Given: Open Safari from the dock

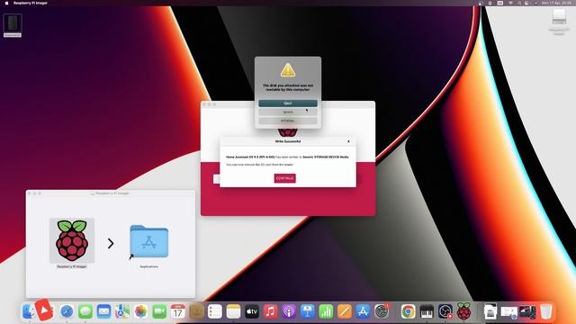Looking at the screenshot, I should pos(67,311).
